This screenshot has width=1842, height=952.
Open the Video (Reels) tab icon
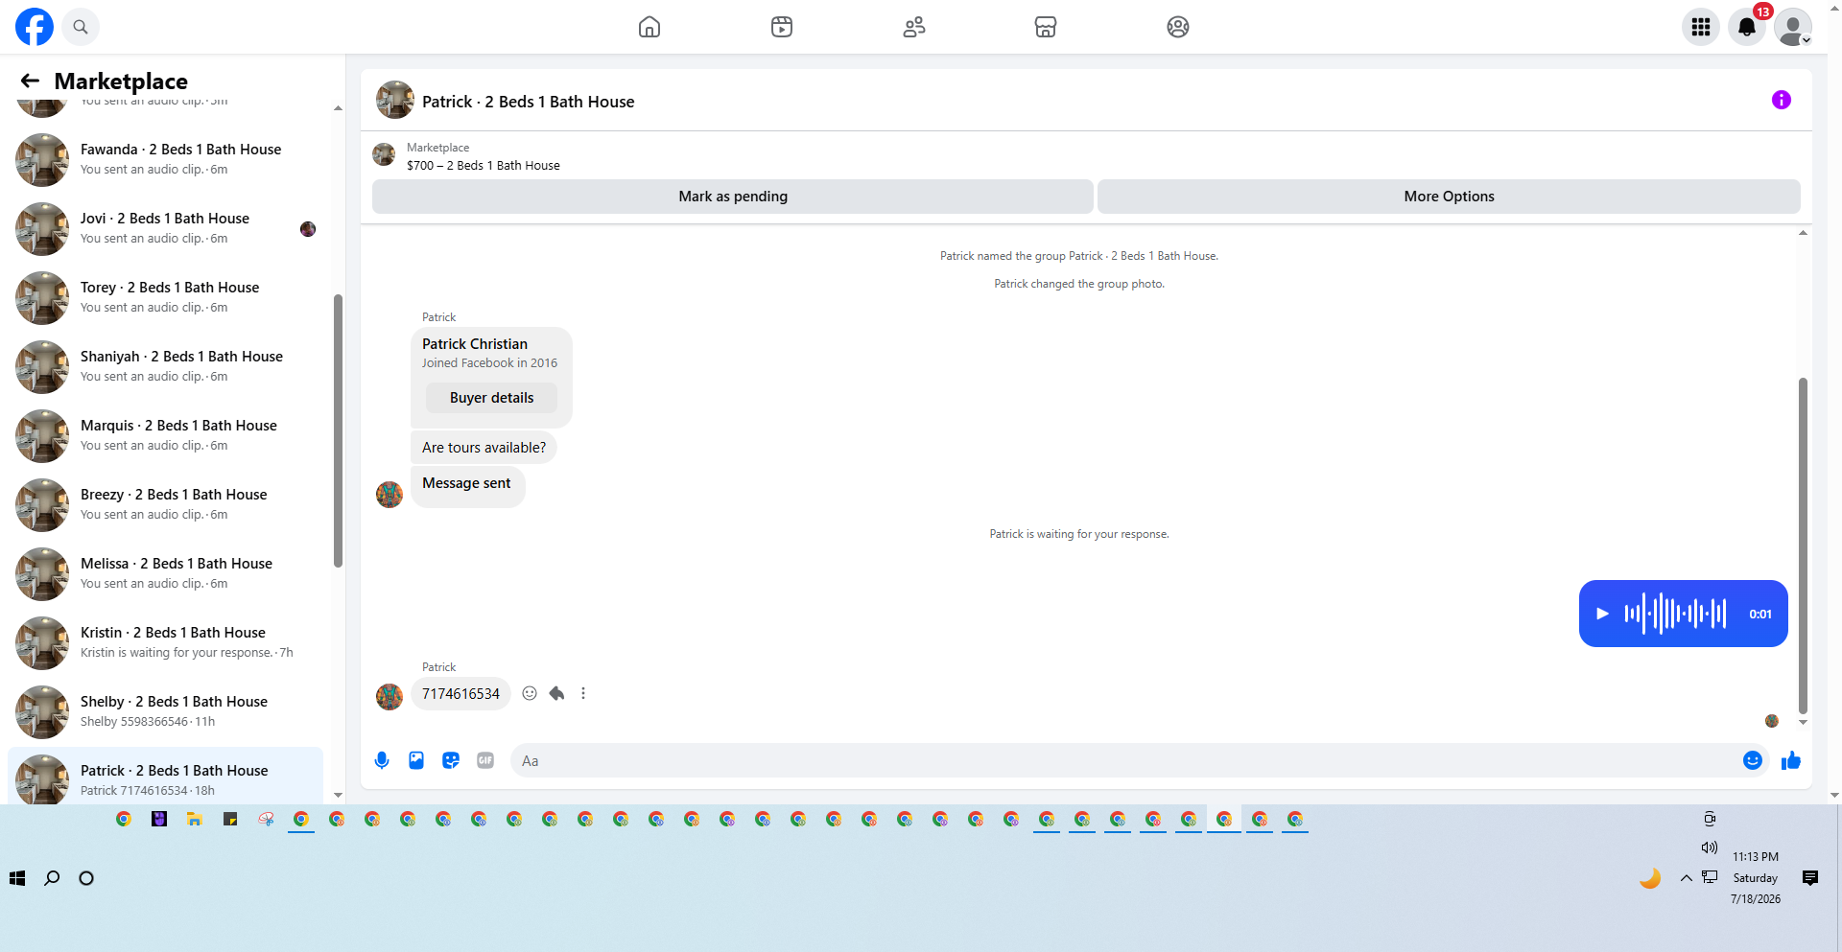click(782, 27)
